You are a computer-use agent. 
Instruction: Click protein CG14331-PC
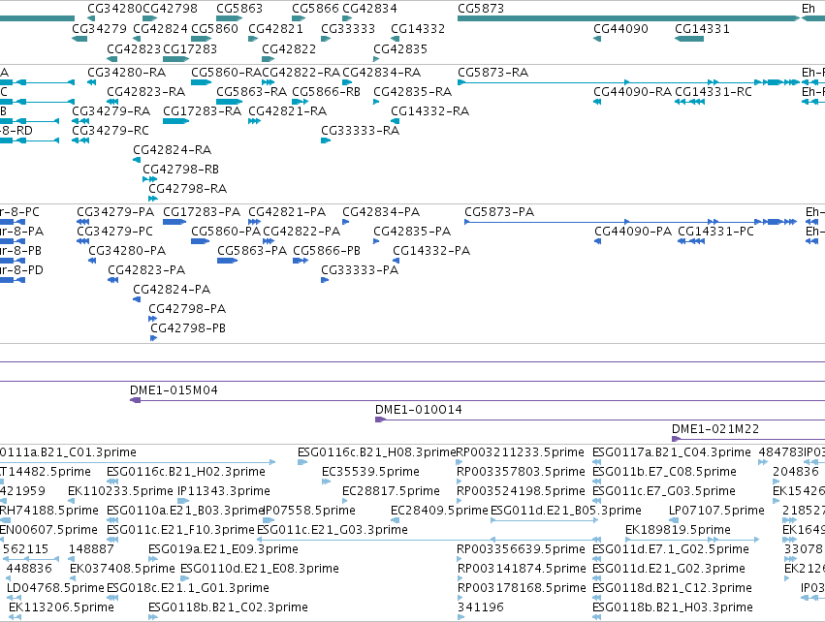716,232
